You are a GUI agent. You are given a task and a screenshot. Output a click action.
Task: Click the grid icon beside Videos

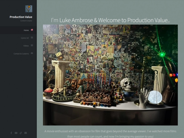click(x=32, y=45)
